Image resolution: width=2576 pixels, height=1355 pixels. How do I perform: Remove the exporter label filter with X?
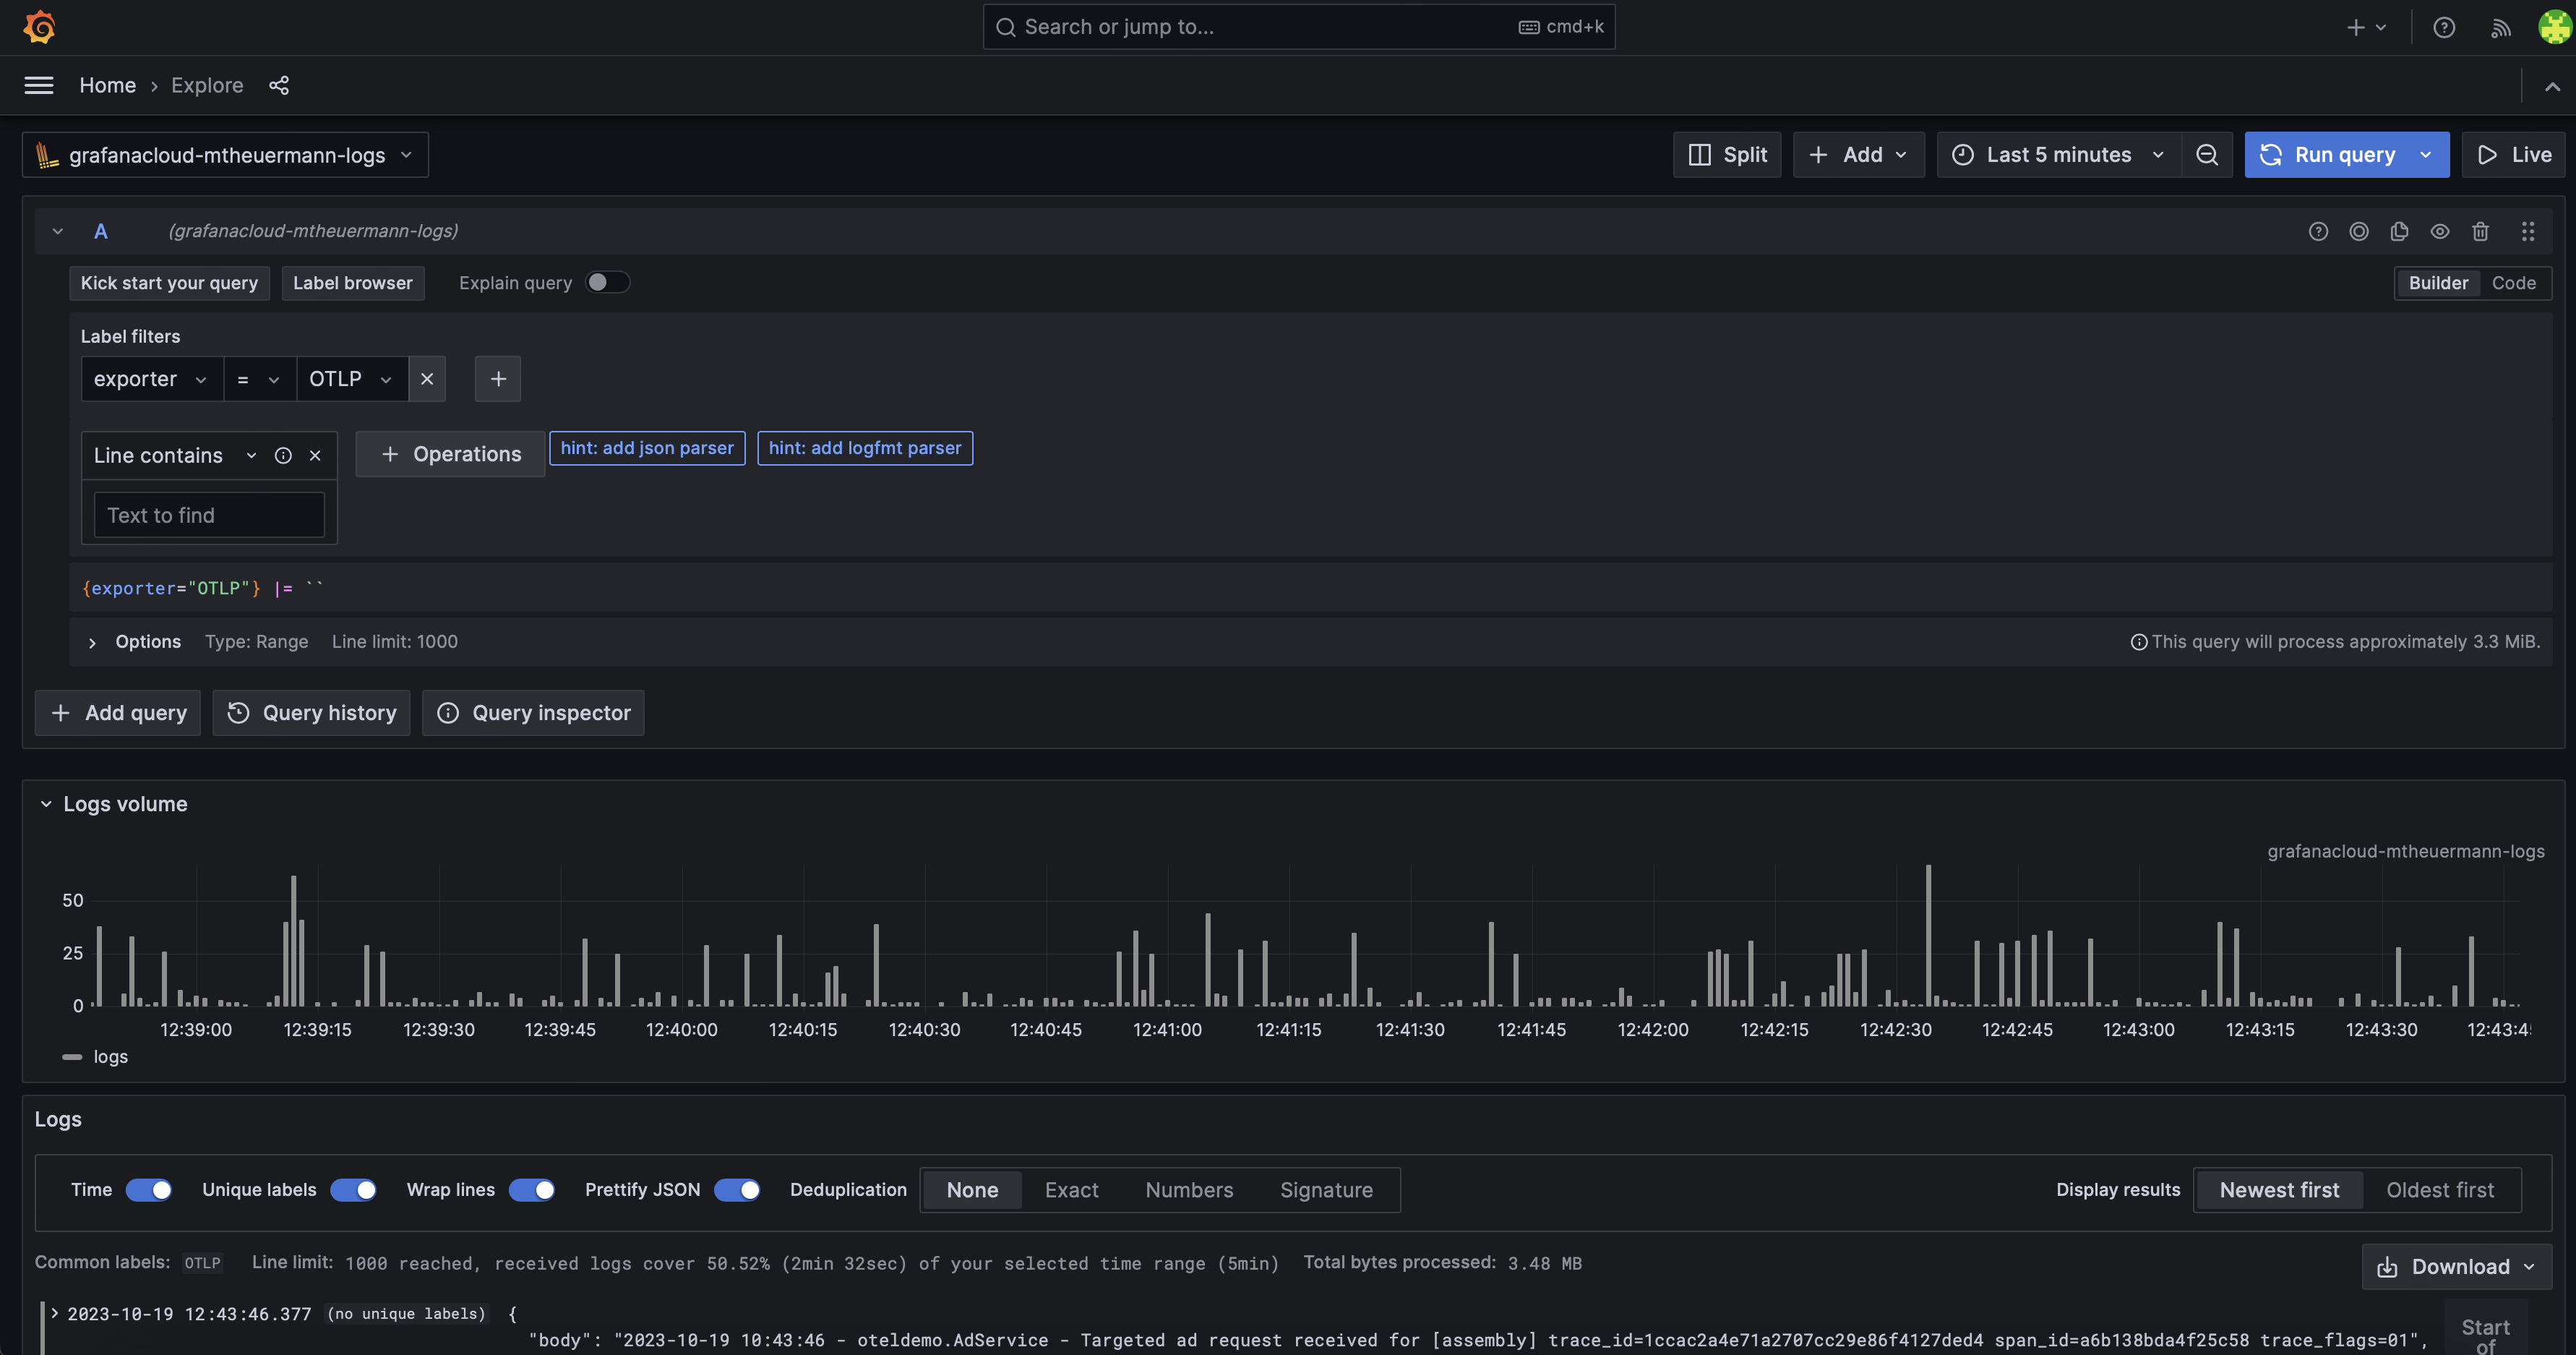(427, 378)
